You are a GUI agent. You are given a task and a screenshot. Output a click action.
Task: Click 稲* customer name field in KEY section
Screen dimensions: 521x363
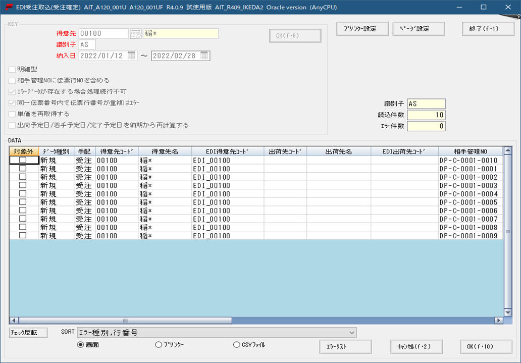181,34
